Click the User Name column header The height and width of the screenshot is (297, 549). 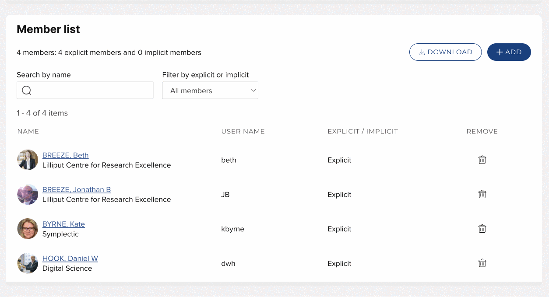[x=243, y=131]
